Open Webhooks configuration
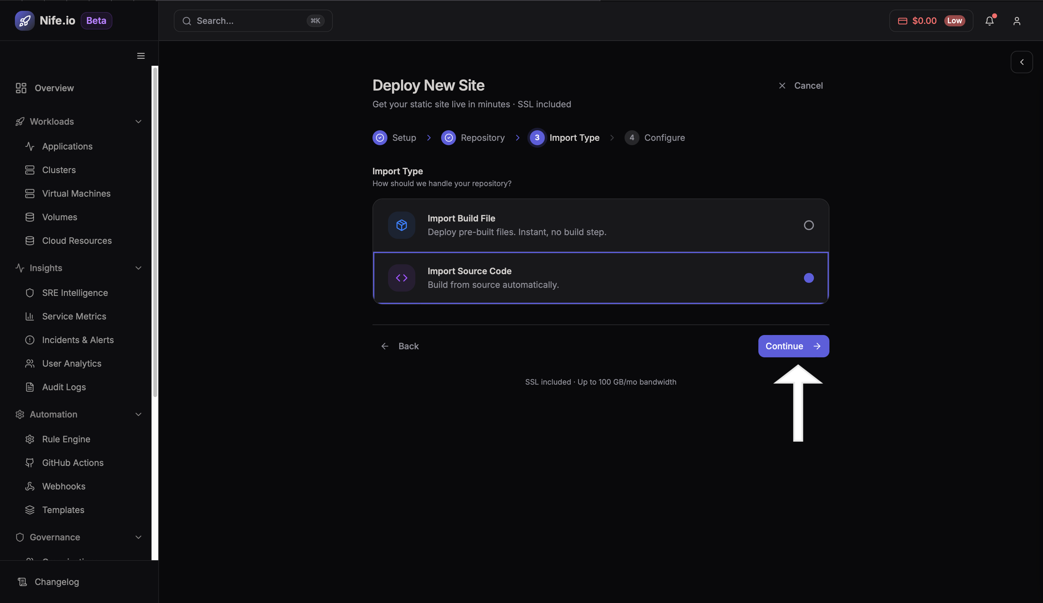The height and width of the screenshot is (603, 1043). 63,486
